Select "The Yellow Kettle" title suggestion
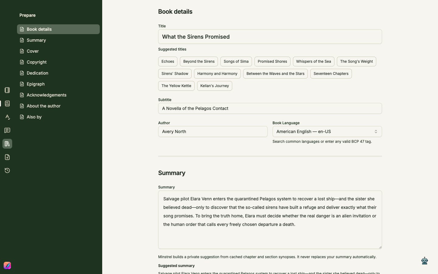The height and width of the screenshot is (274, 438). click(x=176, y=86)
